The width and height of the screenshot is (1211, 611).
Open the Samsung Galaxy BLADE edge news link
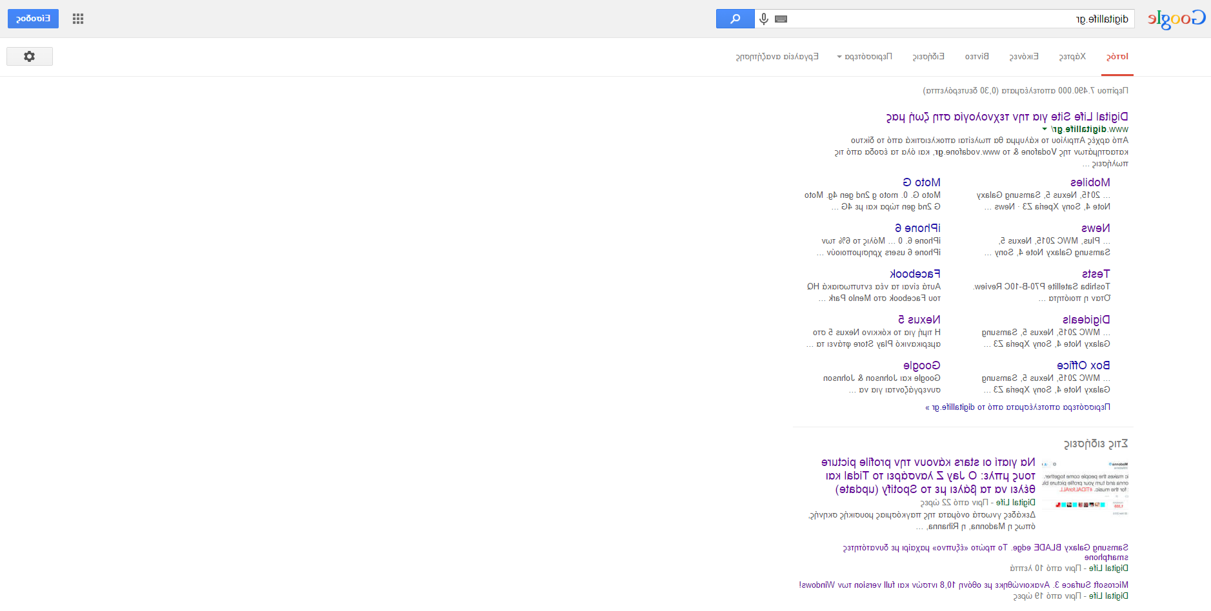985,552
